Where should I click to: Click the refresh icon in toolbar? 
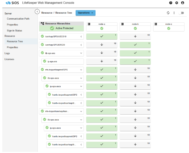168,13
